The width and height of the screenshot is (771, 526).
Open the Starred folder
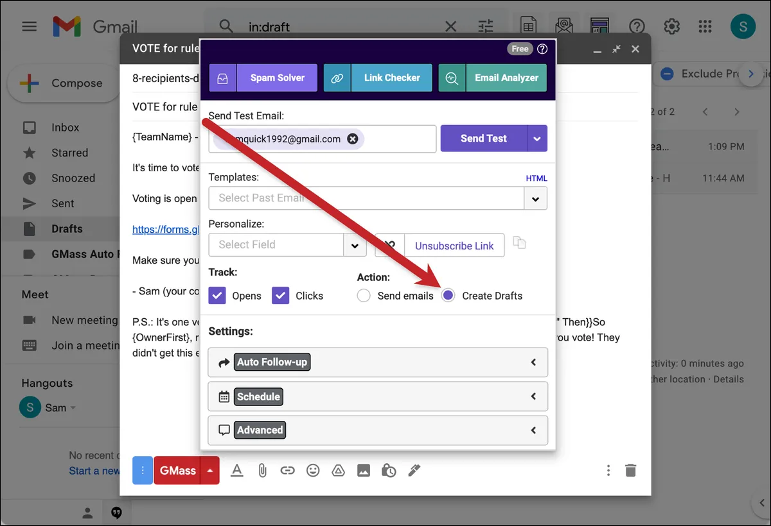(x=69, y=153)
